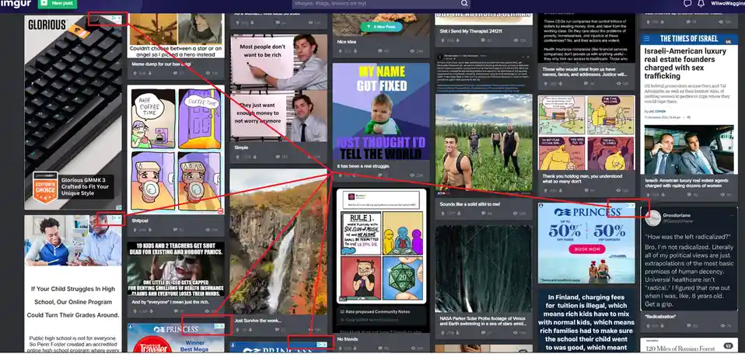Screen dimensions: 745x354
Task: Open comments on the Shitpost post
Action: pos(179,230)
